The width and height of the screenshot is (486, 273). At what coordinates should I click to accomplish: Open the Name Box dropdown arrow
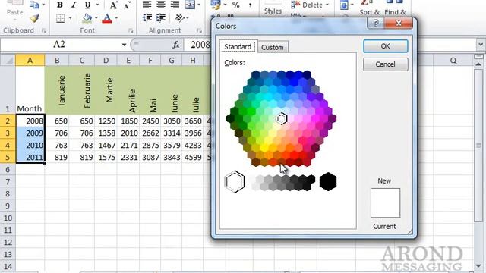pos(124,45)
